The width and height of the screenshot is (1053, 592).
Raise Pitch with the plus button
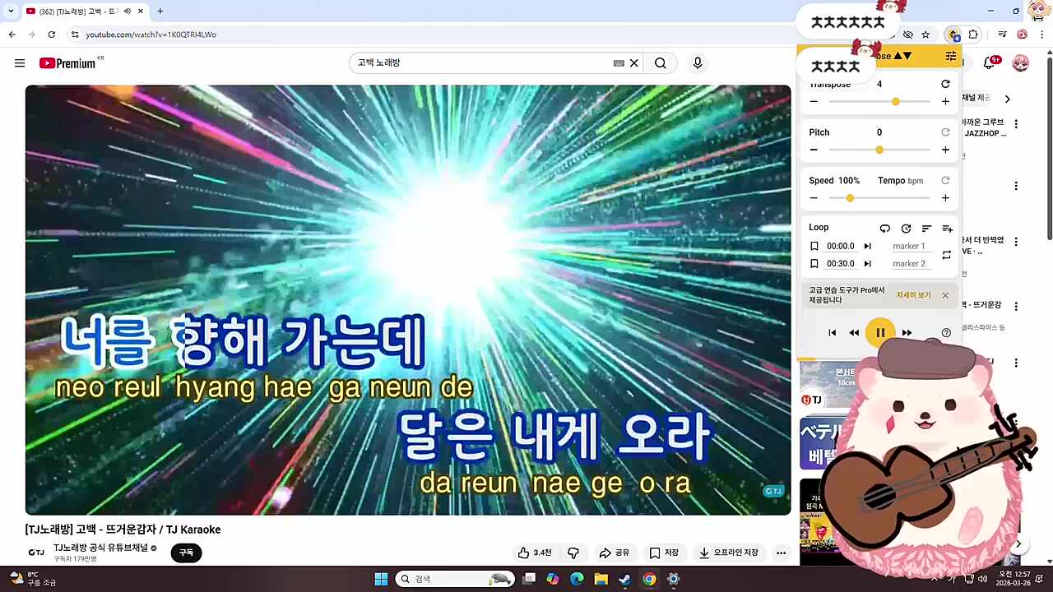(x=945, y=150)
